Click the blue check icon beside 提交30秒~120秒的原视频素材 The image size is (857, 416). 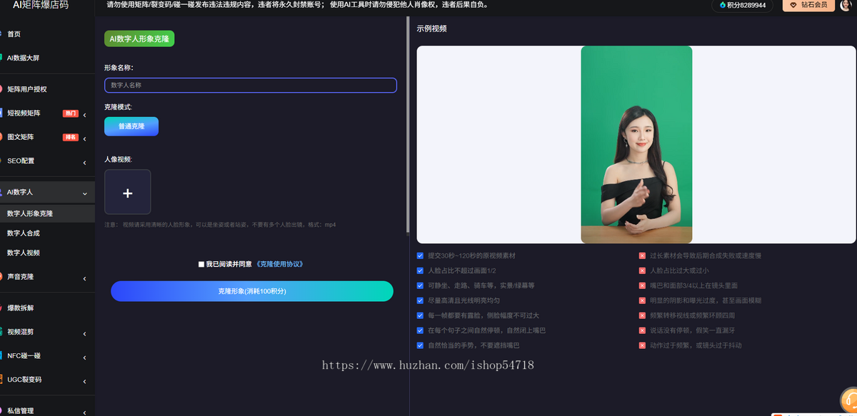[420, 255]
